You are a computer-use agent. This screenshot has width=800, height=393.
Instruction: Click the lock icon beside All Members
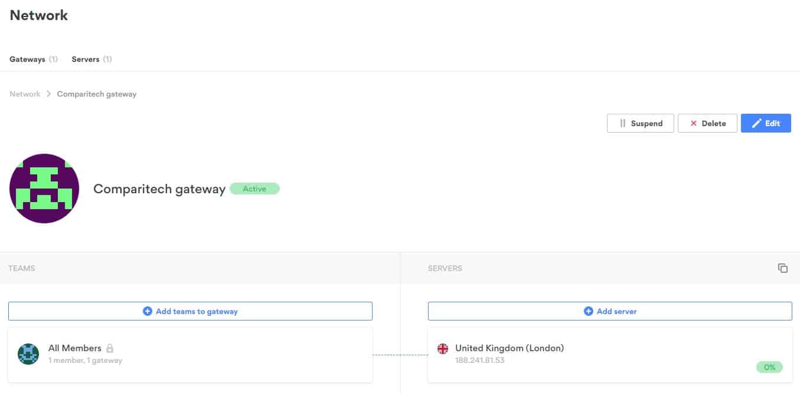pyautogui.click(x=110, y=348)
